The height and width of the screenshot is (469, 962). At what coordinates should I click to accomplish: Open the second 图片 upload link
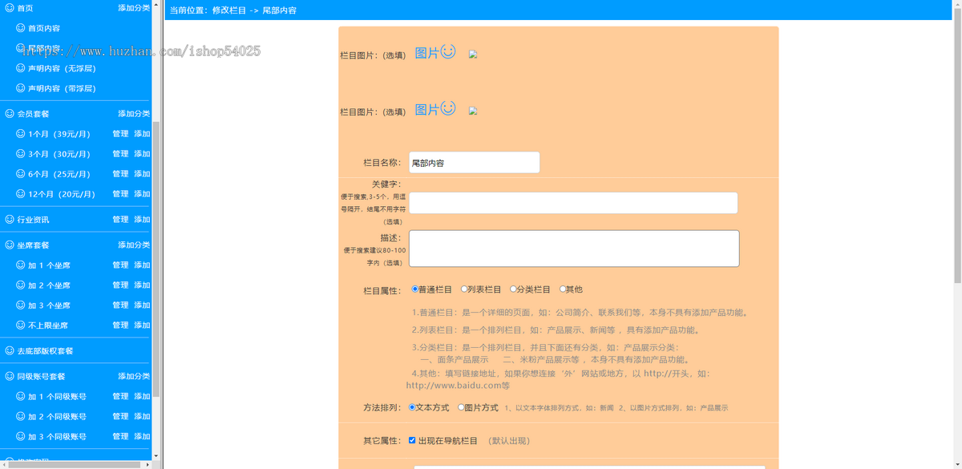pyautogui.click(x=426, y=110)
